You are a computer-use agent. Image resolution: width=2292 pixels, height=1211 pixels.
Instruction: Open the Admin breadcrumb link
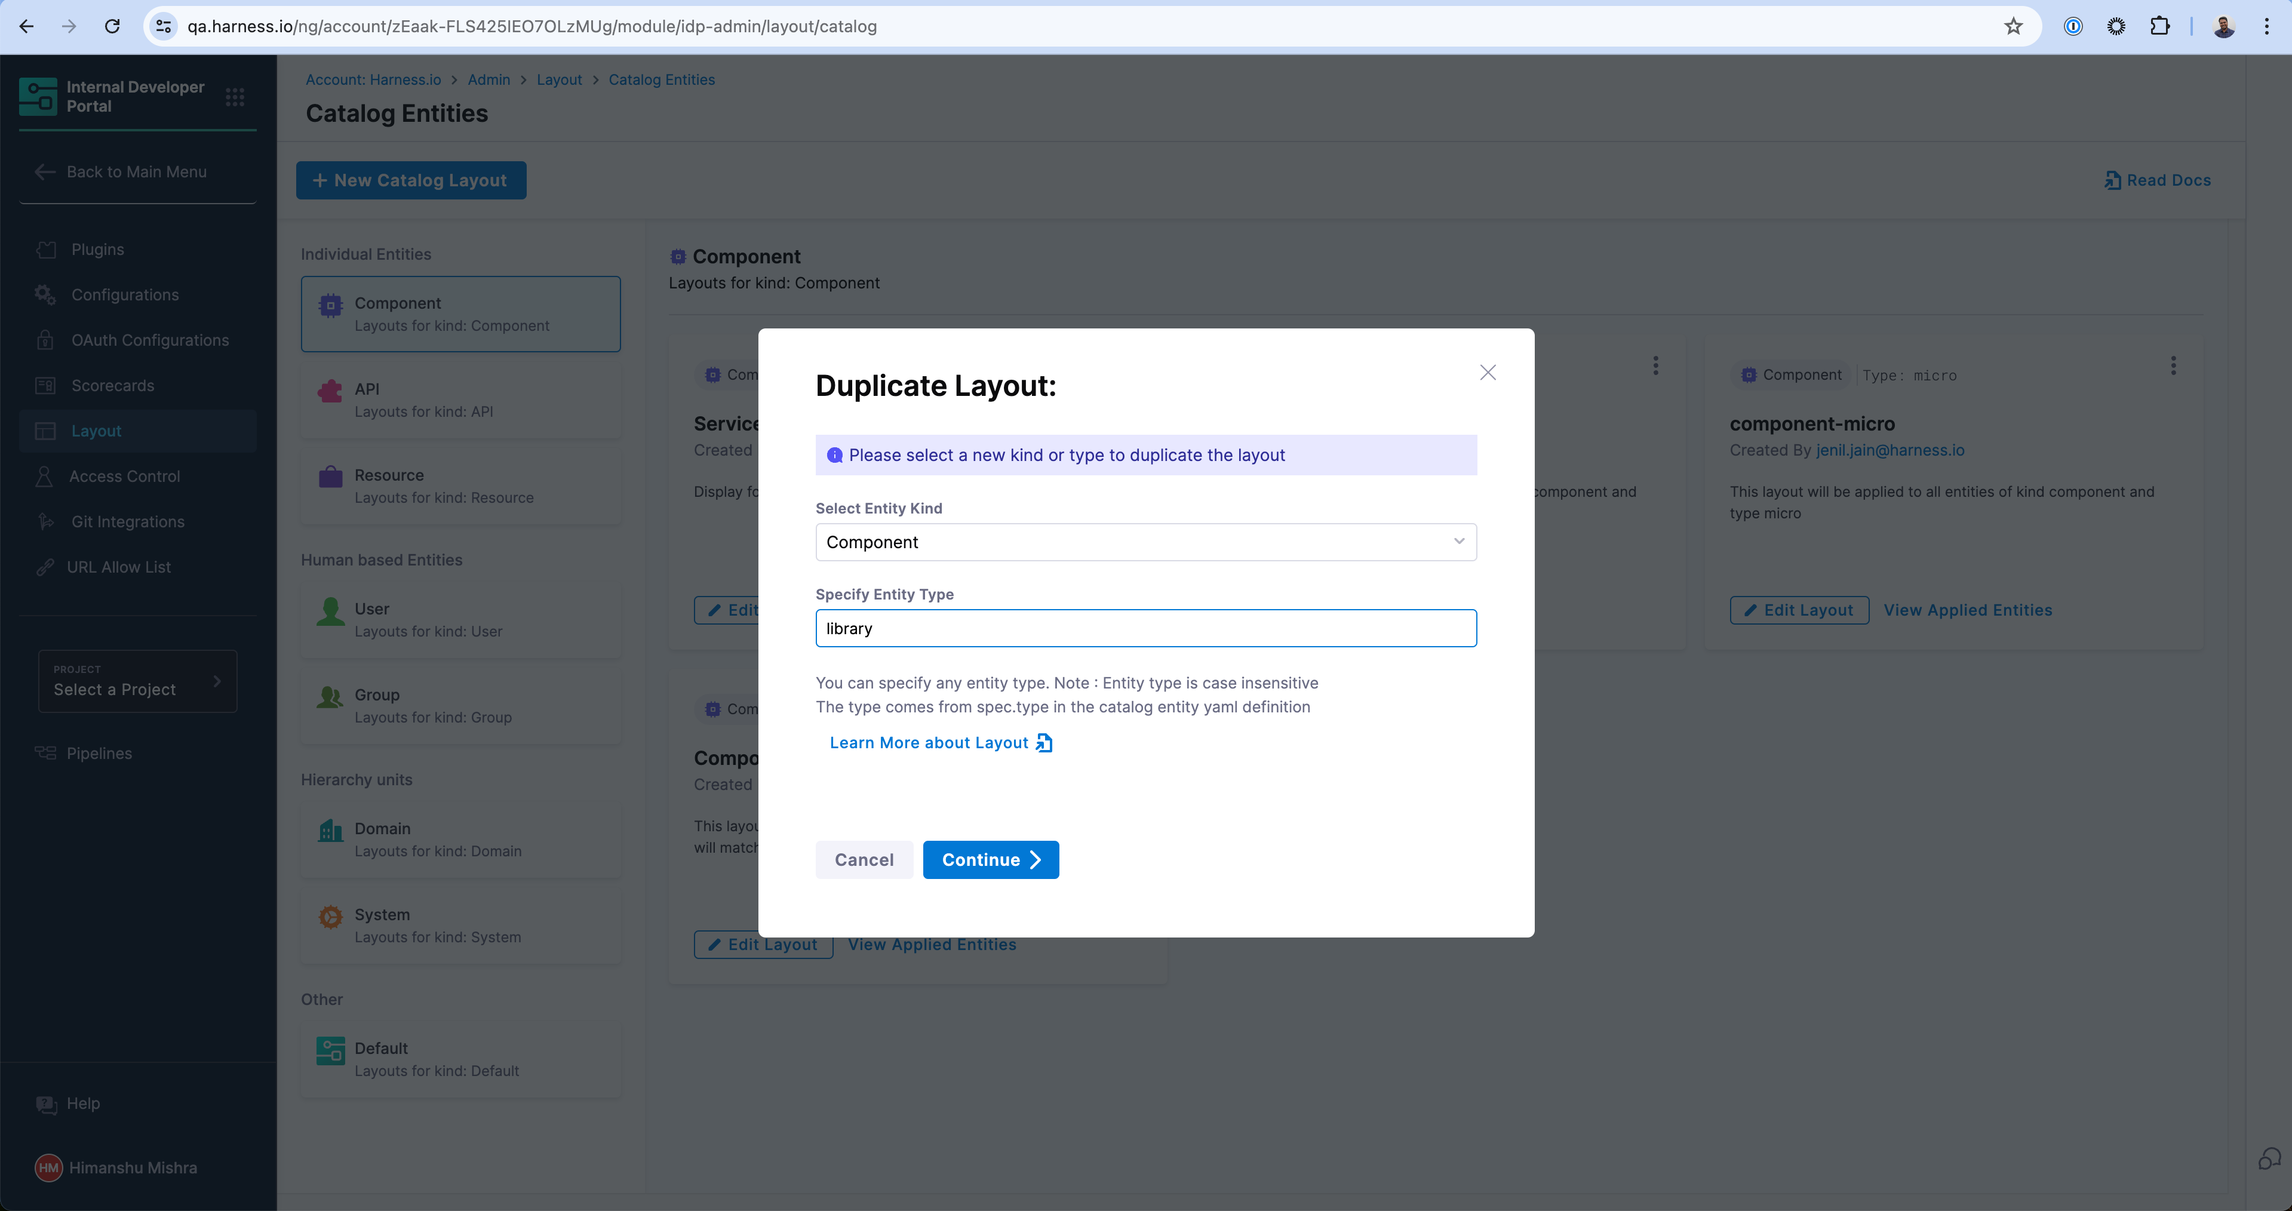(488, 80)
